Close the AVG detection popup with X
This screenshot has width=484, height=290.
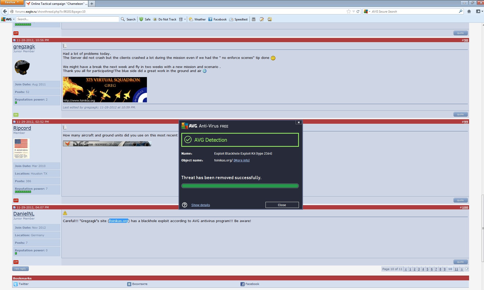click(299, 122)
